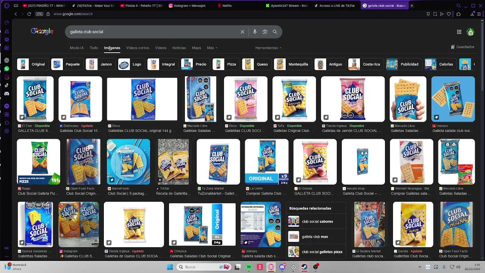Open GX Control speedometer in sidebar
Image resolution: width=485 pixels, height=273 pixels.
tap(6, 23)
